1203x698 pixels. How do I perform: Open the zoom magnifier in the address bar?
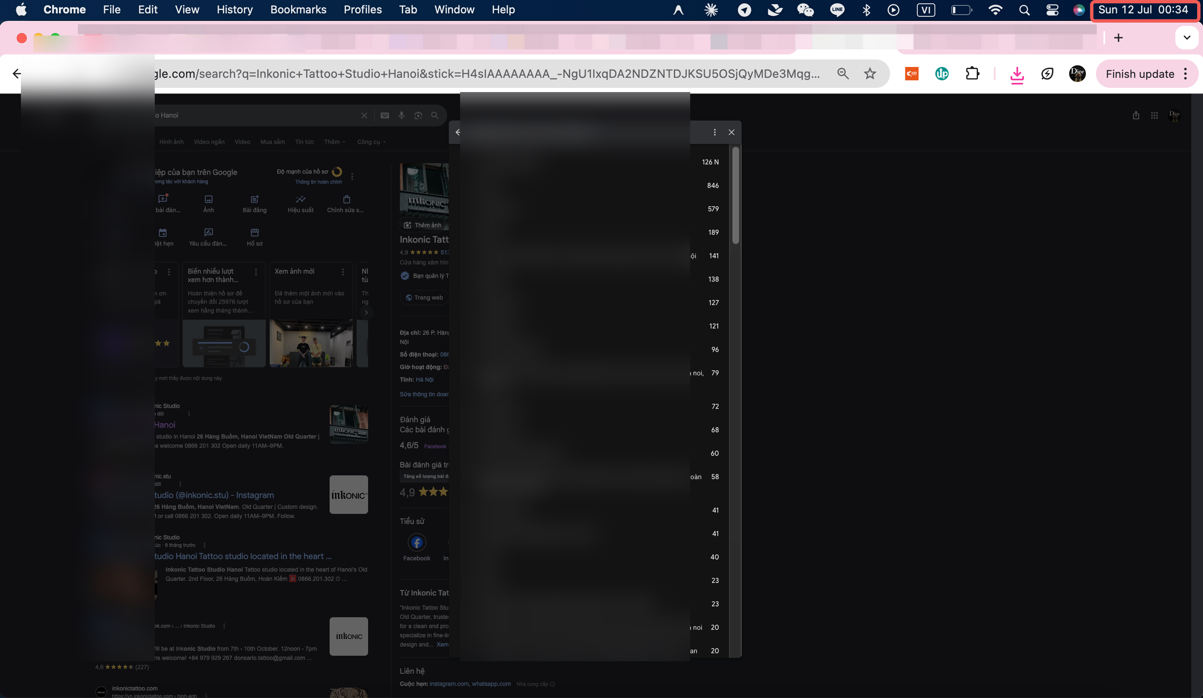(843, 74)
